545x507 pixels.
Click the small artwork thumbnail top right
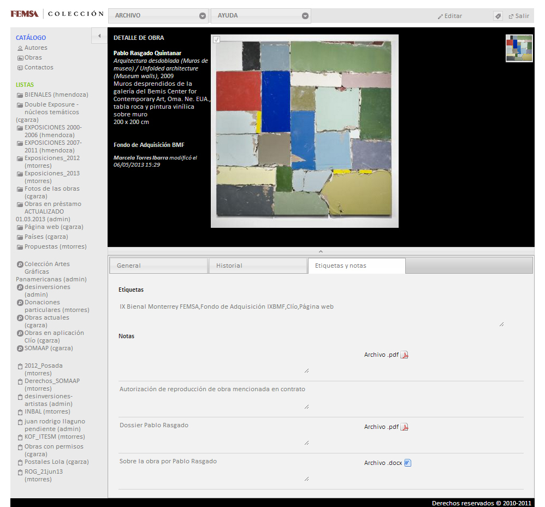[x=519, y=48]
